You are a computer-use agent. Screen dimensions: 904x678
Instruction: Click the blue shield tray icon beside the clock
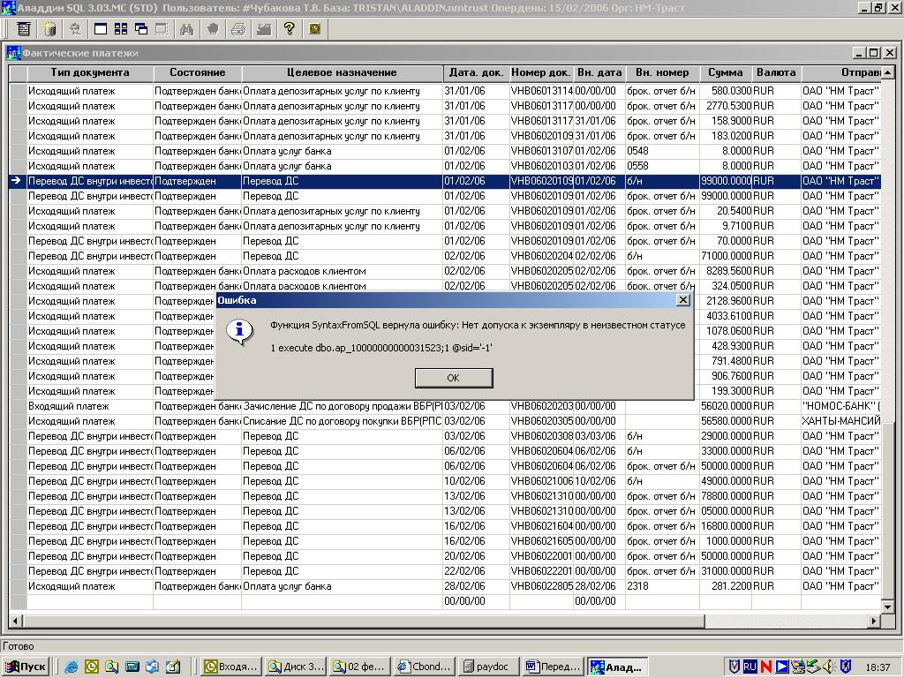(846, 667)
